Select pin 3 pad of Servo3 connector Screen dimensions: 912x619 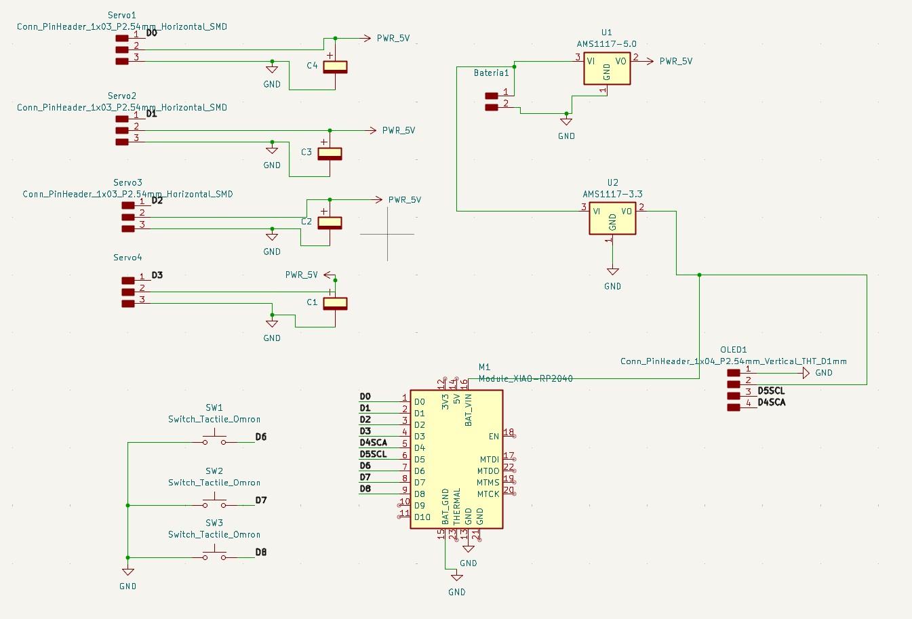[127, 228]
